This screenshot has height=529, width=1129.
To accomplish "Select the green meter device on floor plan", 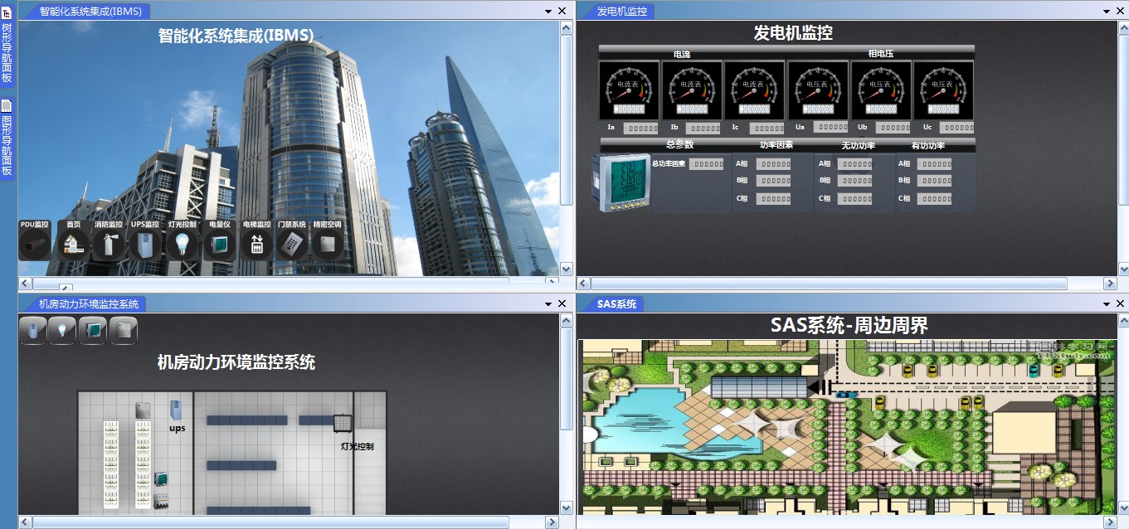I will click(161, 480).
